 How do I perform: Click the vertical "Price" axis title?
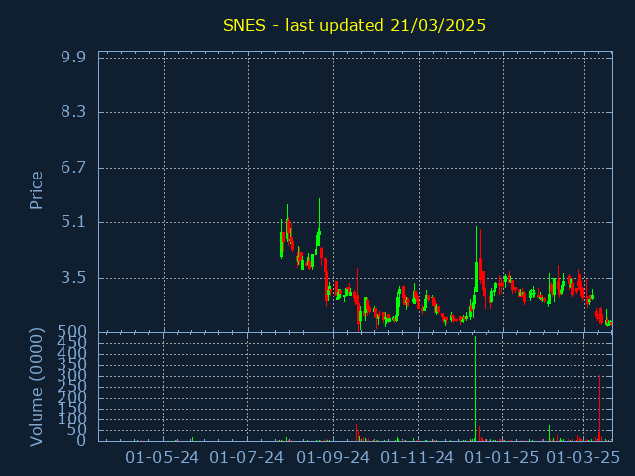[x=36, y=190]
